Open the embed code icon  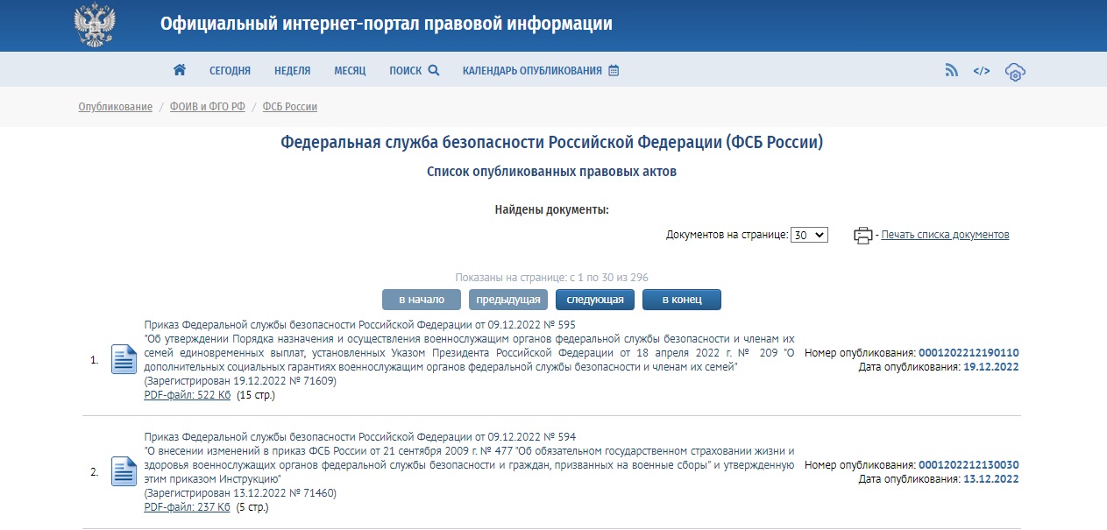pyautogui.click(x=982, y=71)
